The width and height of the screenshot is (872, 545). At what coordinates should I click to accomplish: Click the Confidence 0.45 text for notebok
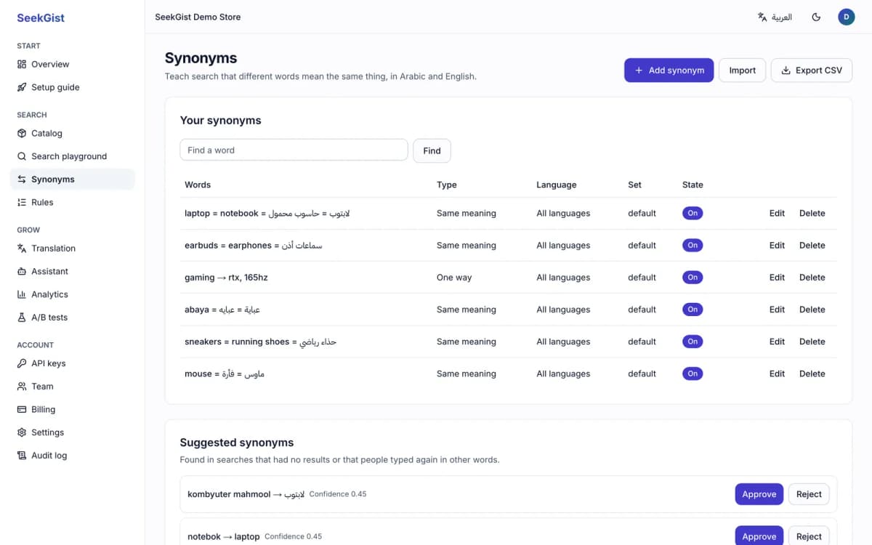coord(293,536)
